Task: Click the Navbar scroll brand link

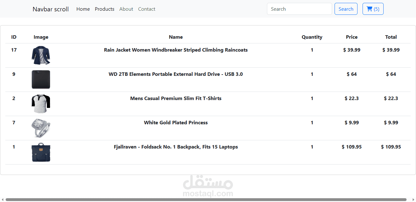Action: coord(51,9)
